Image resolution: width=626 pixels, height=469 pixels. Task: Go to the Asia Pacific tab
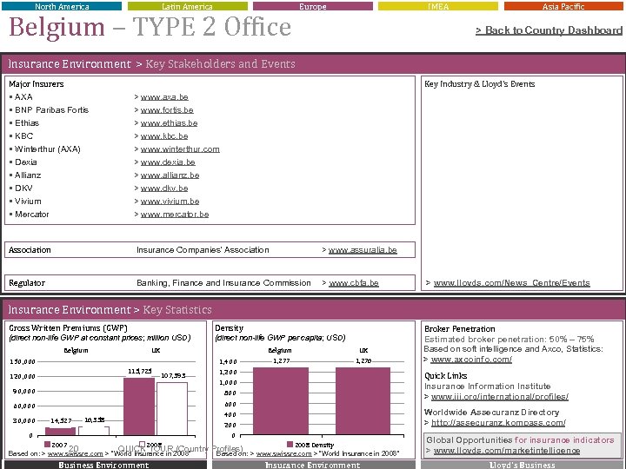563,6
